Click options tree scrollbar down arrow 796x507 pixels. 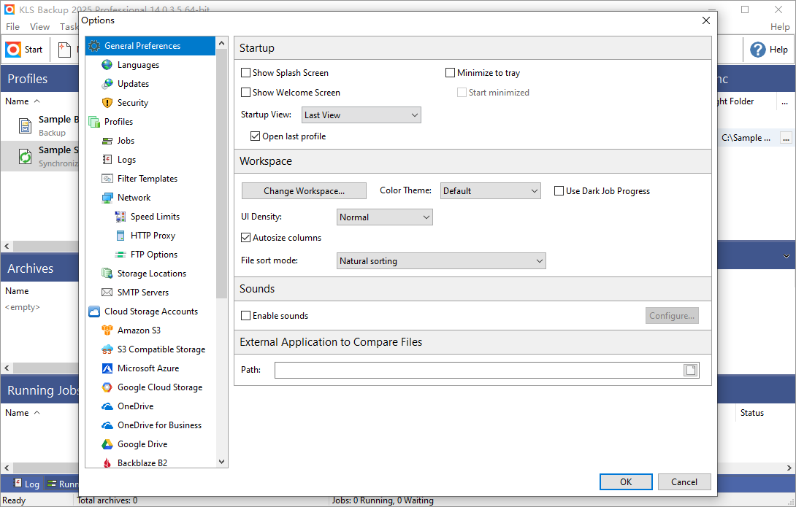[x=221, y=462]
